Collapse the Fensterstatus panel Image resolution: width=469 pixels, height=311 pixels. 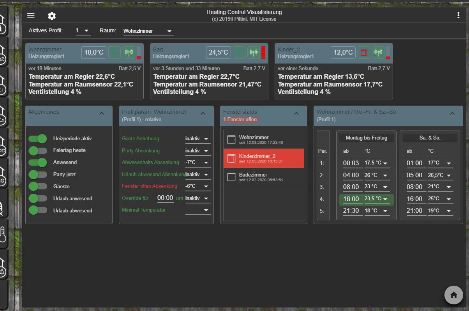pos(296,113)
